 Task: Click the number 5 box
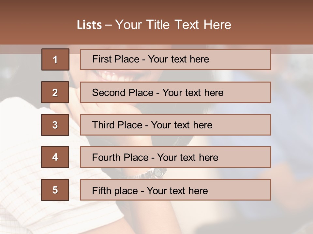pyautogui.click(x=55, y=189)
